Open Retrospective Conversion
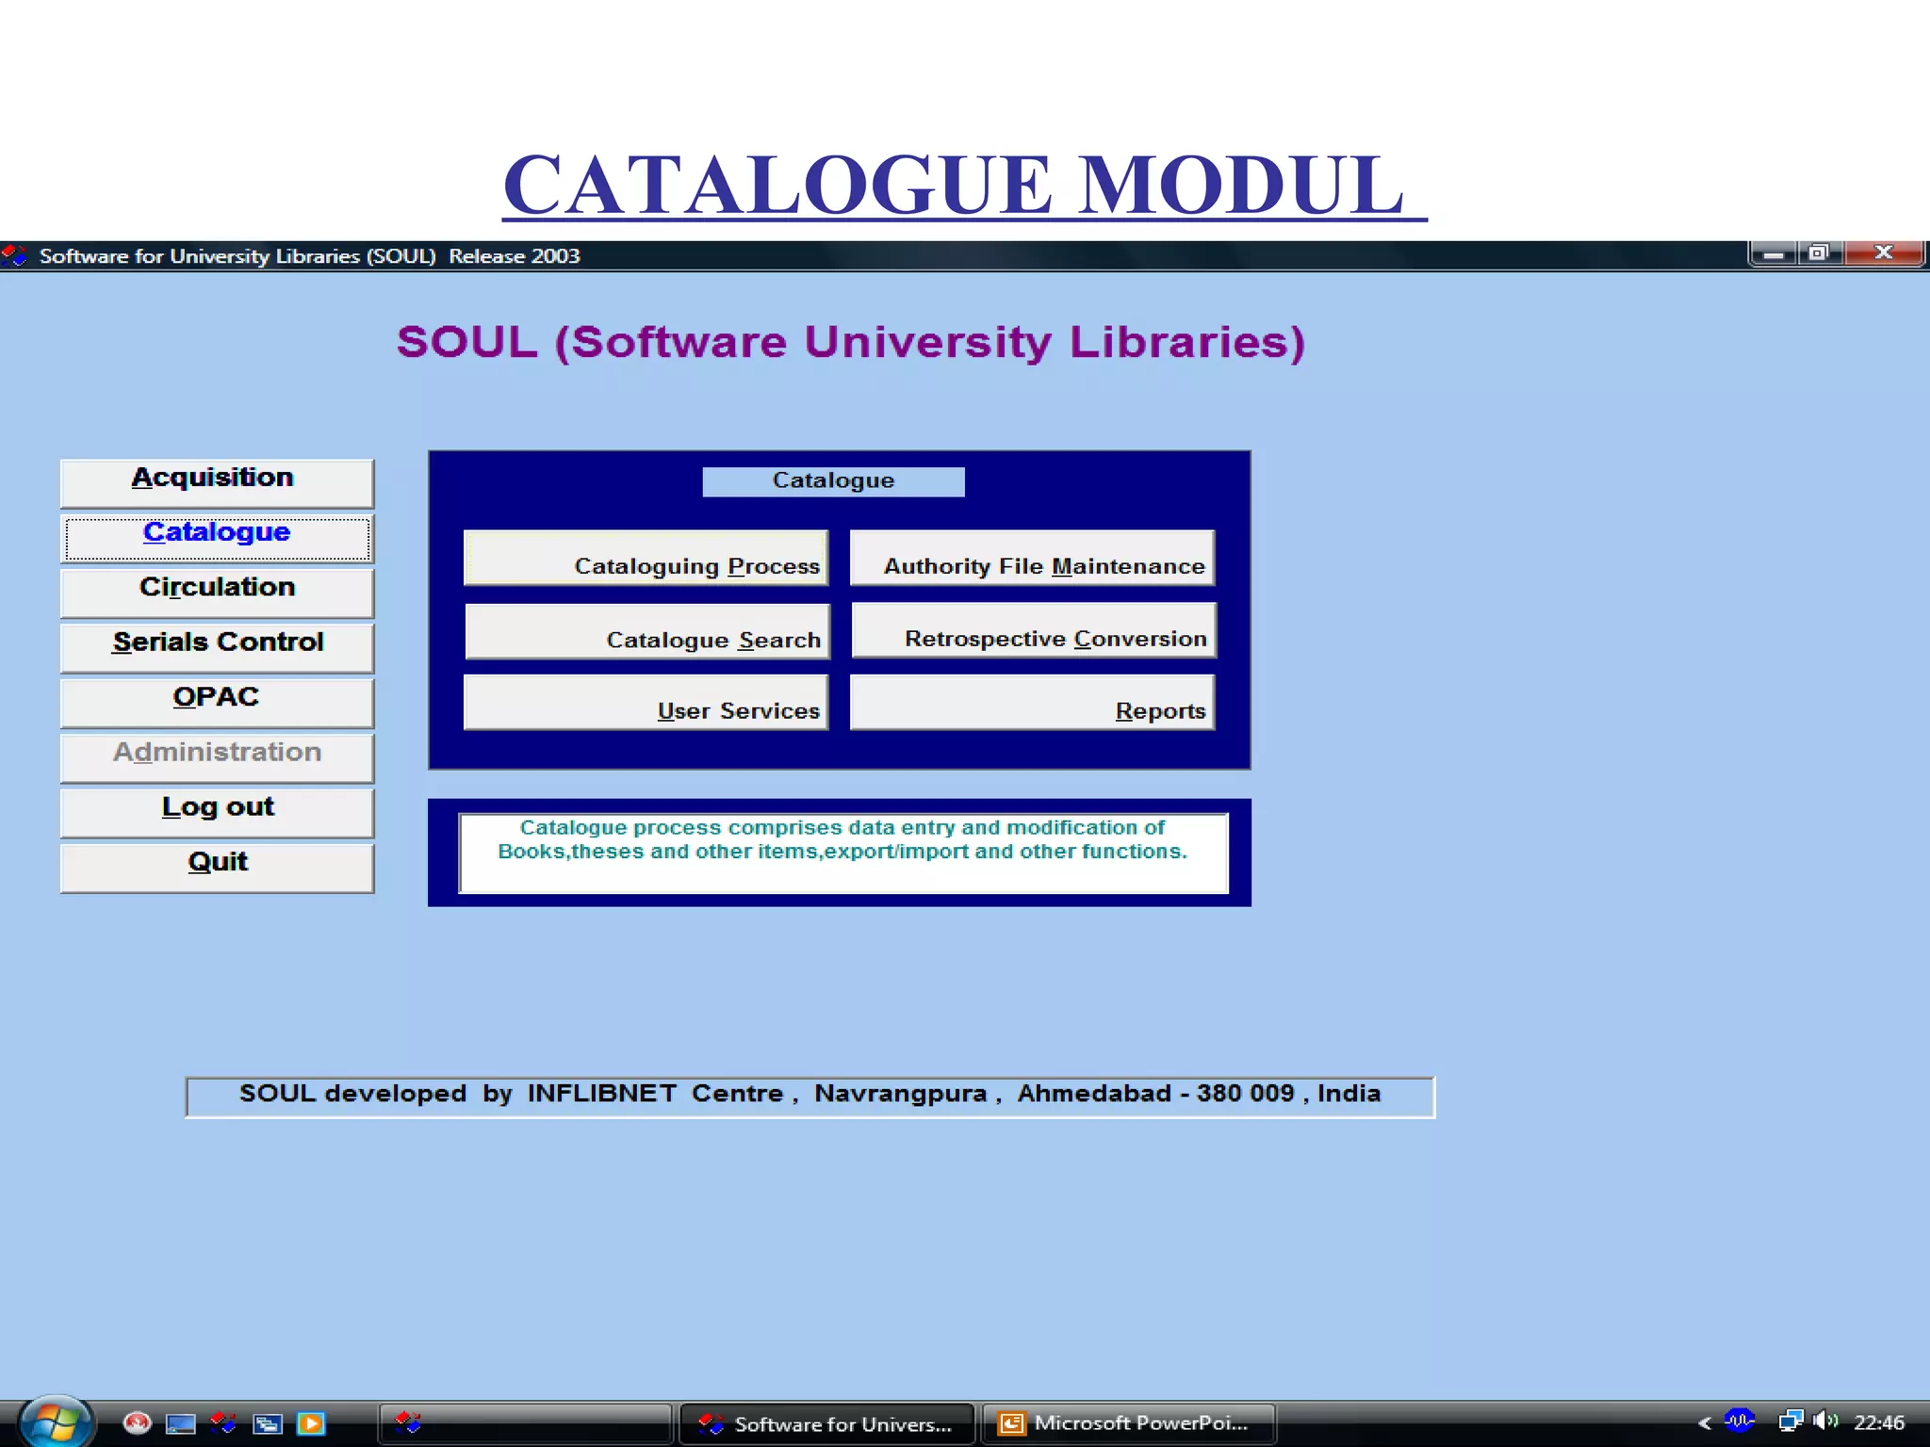 (1034, 630)
